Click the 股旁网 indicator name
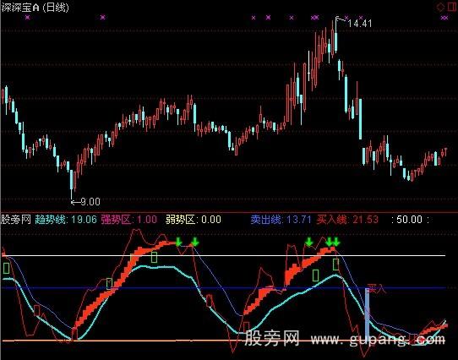 16,220
